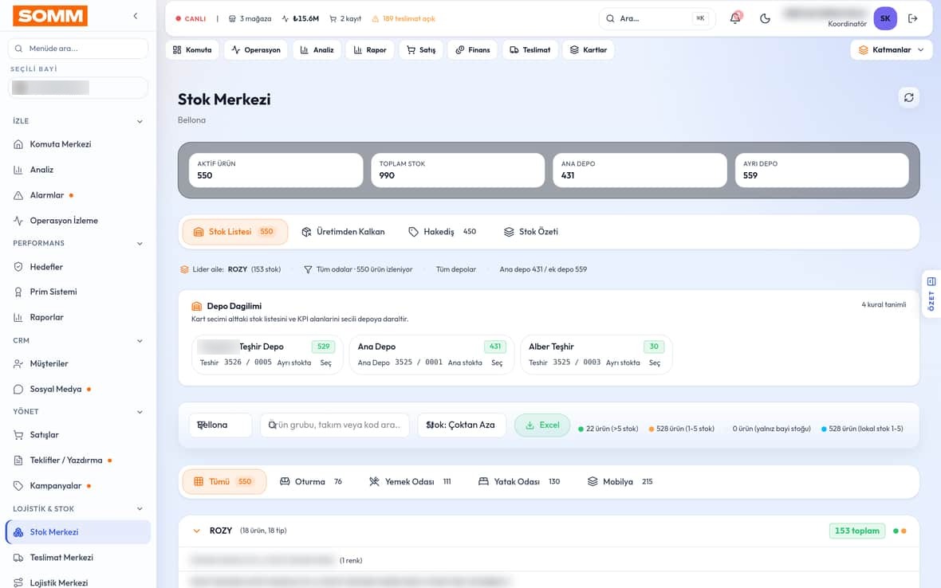941x588 pixels.
Task: Refresh the Stok Merkezi page
Action: tap(908, 98)
